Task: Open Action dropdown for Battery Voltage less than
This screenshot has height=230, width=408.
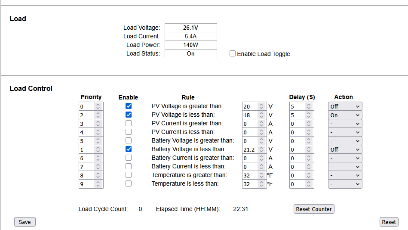Action: [345, 149]
